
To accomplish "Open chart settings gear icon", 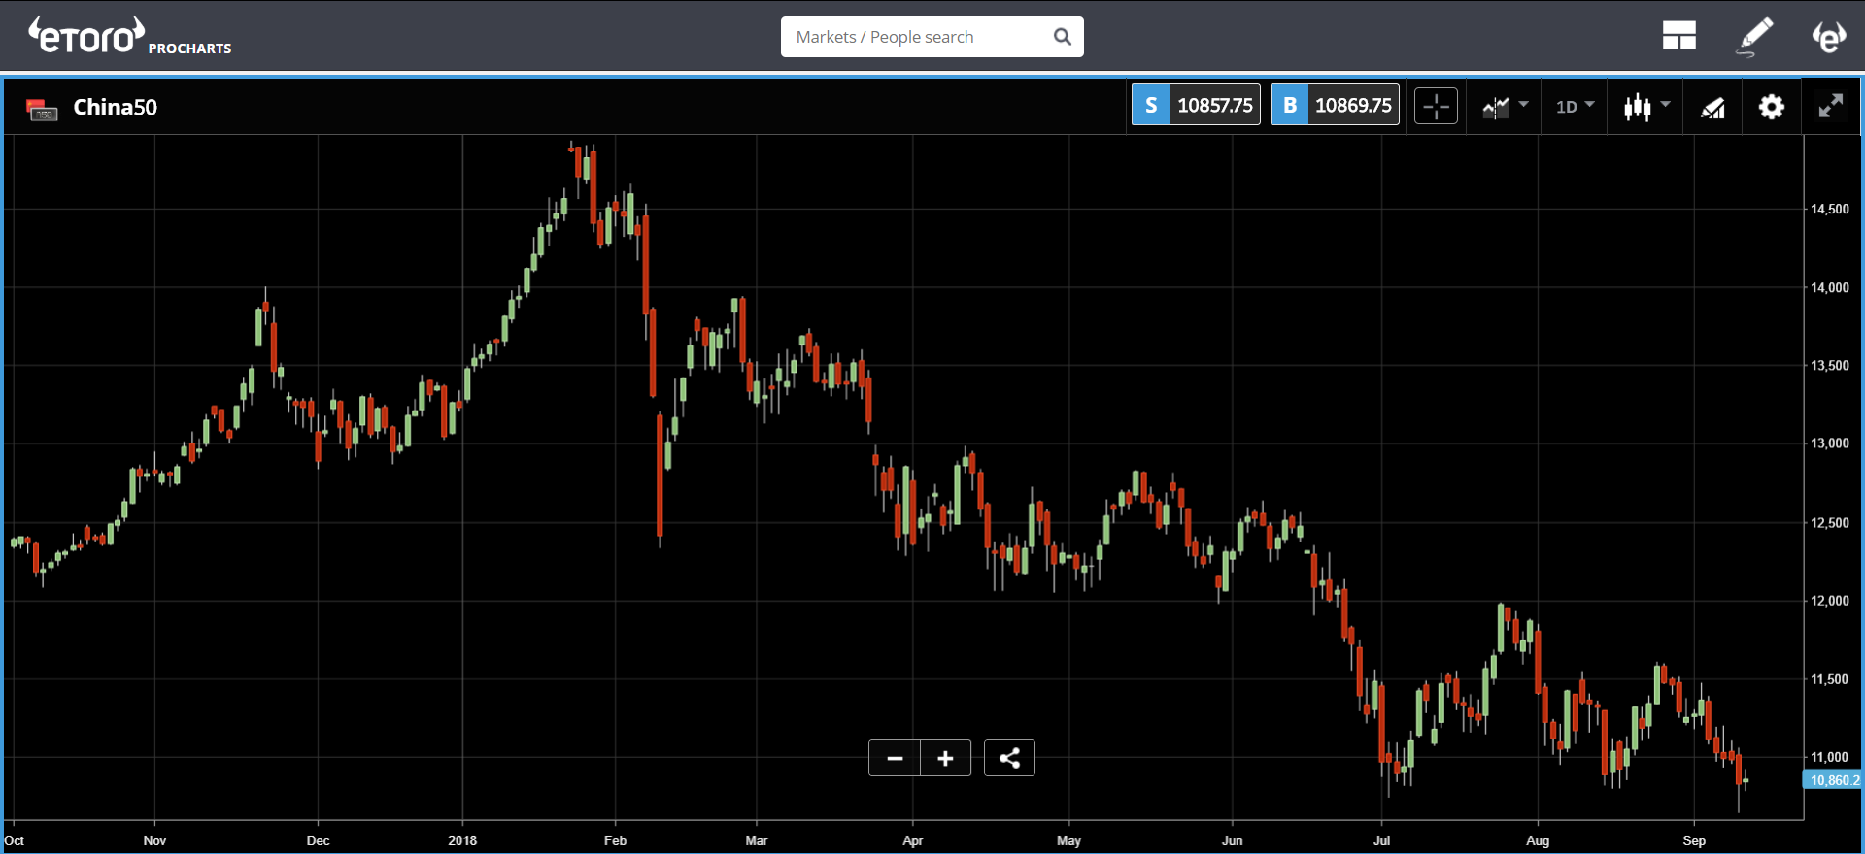I will 1772,107.
